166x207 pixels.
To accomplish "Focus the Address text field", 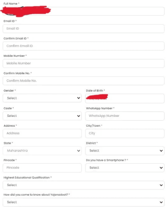I will (x=42, y=133).
